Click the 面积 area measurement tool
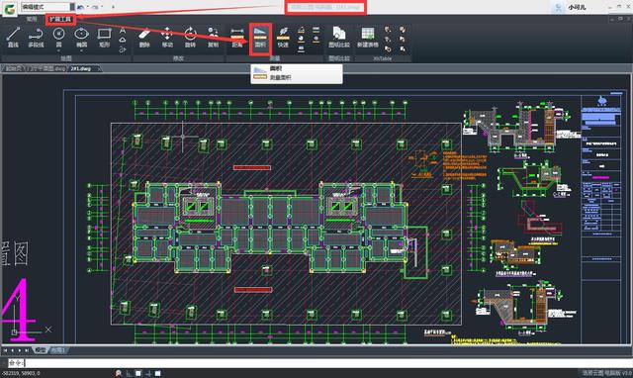The image size is (633, 378). [260, 38]
